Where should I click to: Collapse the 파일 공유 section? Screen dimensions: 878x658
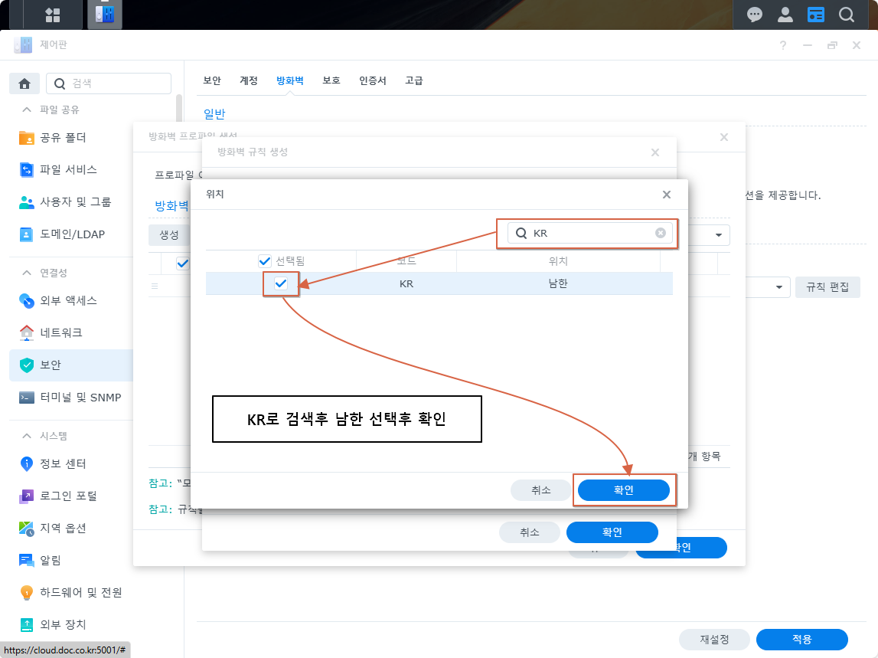(x=26, y=110)
